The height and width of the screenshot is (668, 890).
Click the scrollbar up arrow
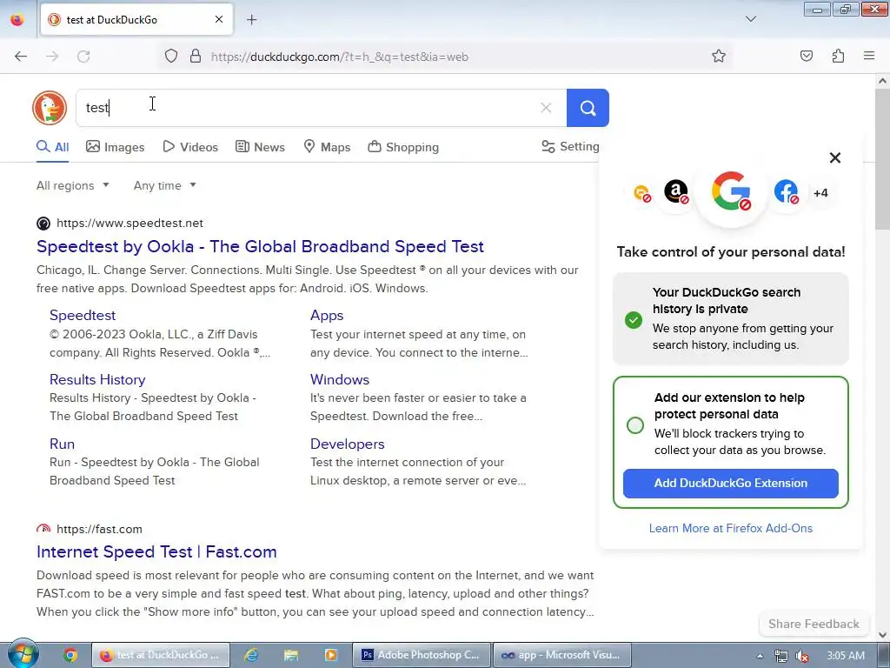tap(882, 81)
